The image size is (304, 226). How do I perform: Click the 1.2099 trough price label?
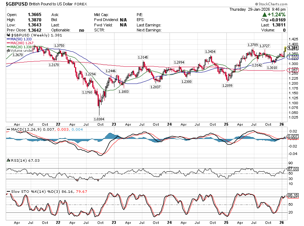[227, 86]
